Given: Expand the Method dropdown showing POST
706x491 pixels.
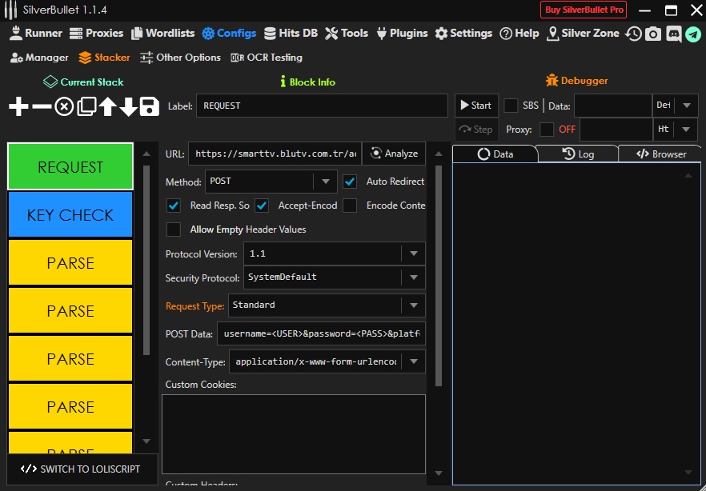Looking at the screenshot, I should click(324, 182).
